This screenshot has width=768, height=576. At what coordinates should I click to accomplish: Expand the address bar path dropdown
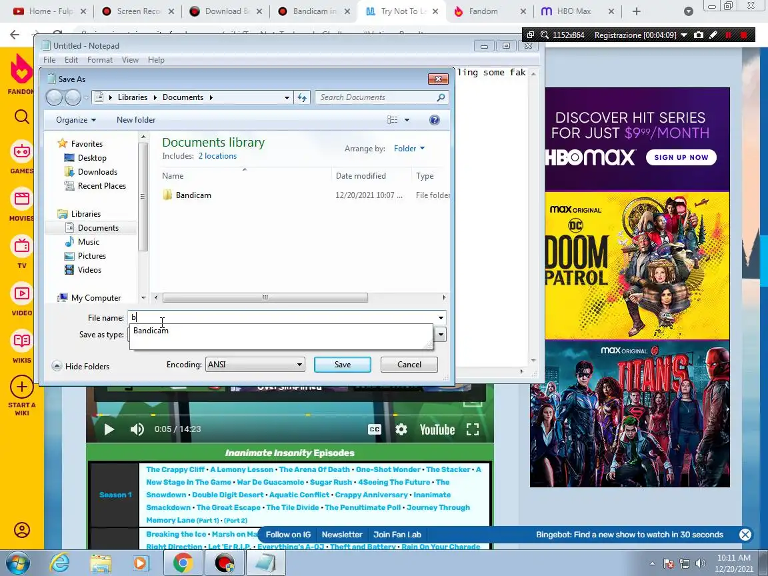tap(287, 97)
